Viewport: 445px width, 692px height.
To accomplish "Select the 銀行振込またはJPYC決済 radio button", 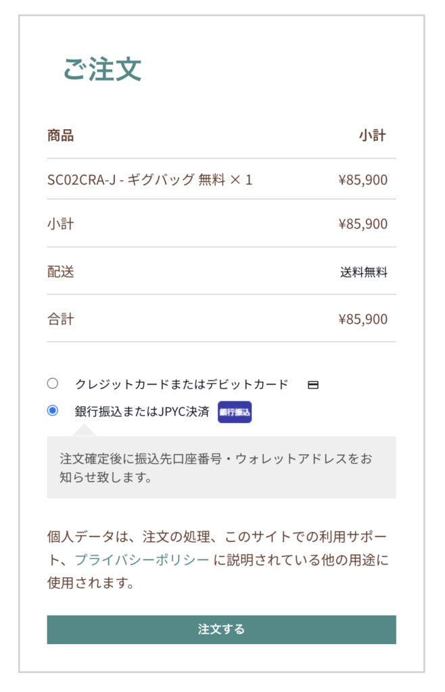I will pyautogui.click(x=51, y=411).
